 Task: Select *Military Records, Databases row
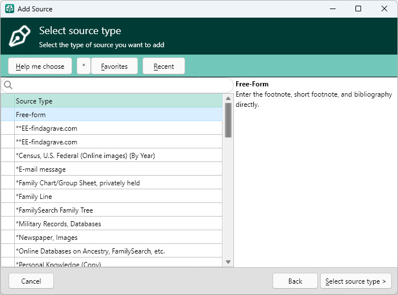112,223
